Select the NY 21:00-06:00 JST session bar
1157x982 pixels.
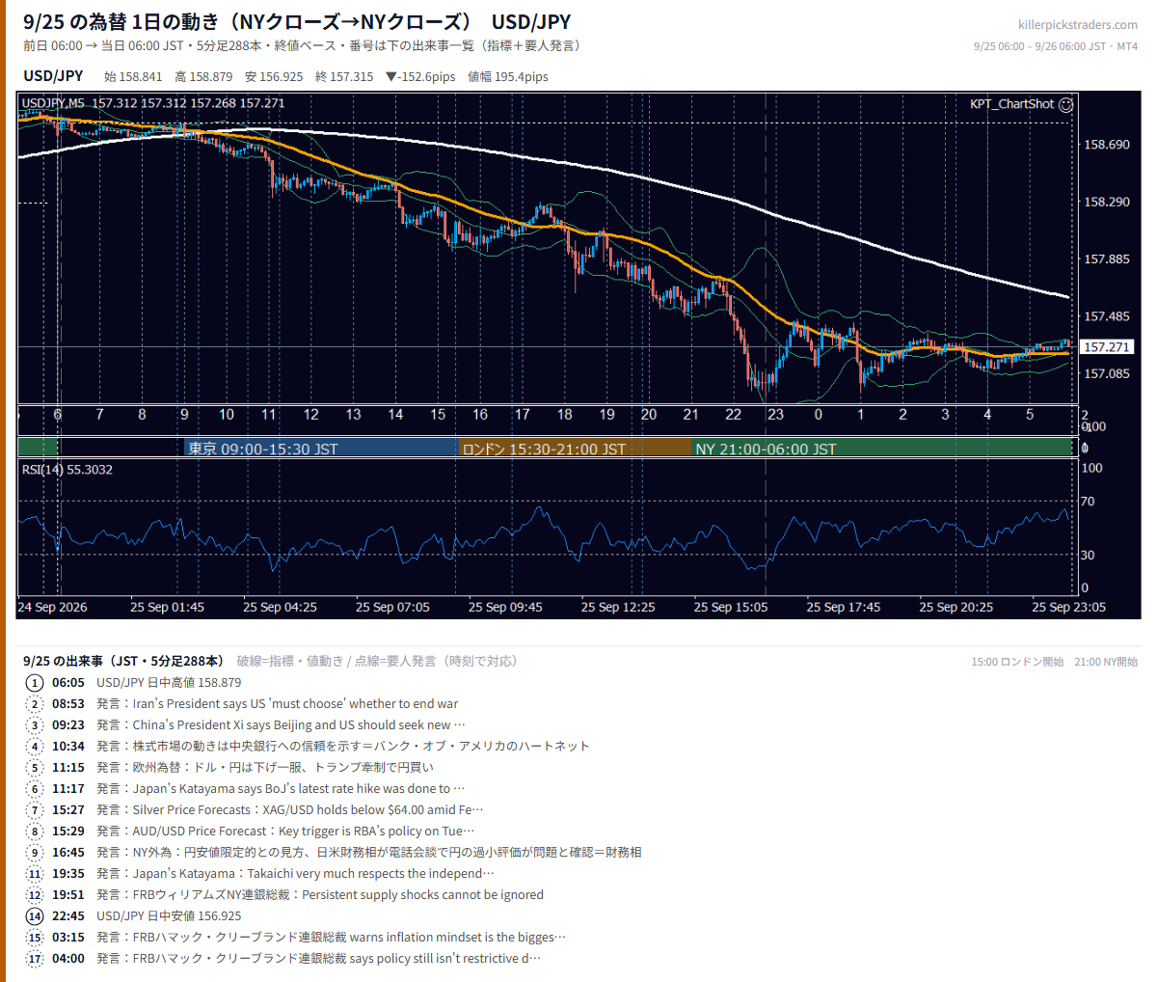pos(882,449)
